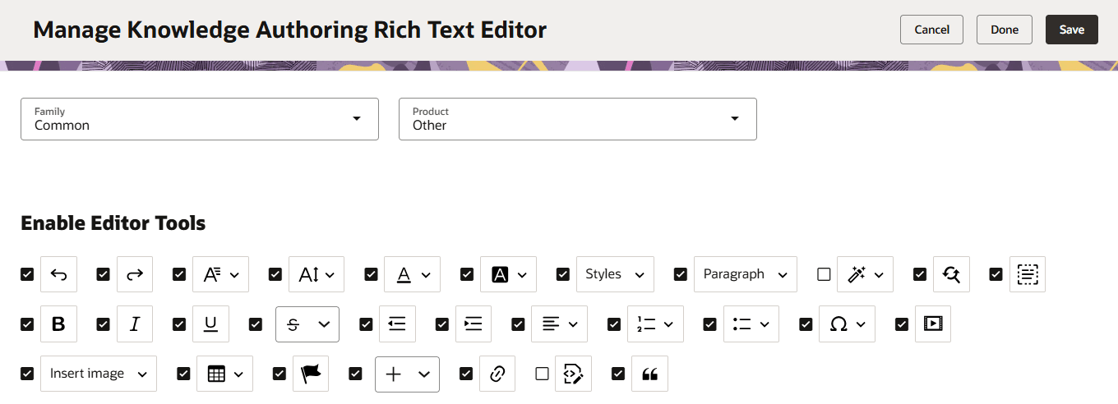This screenshot has width=1118, height=404.
Task: Uncheck the special characters tool checkbox
Action: [806, 324]
